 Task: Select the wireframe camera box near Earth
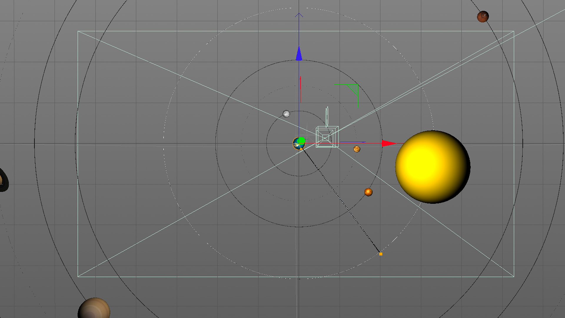[x=327, y=137]
